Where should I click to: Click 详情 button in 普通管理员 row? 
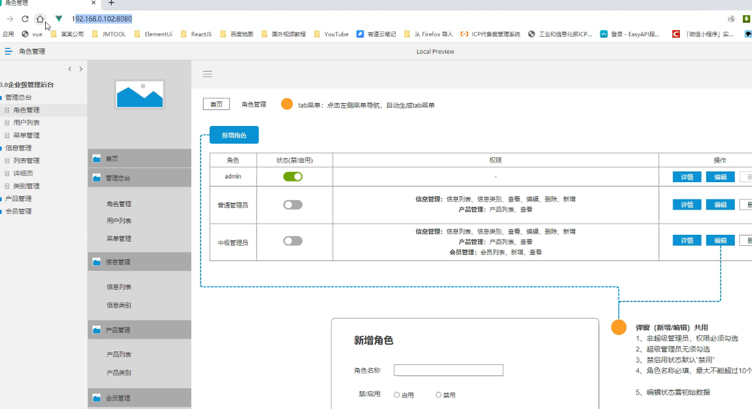pos(687,205)
